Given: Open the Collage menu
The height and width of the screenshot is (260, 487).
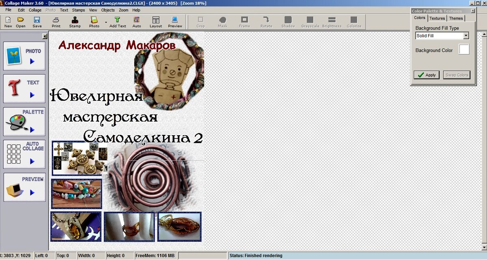Looking at the screenshot, I should coord(35,10).
